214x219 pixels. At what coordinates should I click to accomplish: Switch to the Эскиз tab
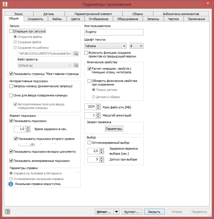click(x=19, y=14)
